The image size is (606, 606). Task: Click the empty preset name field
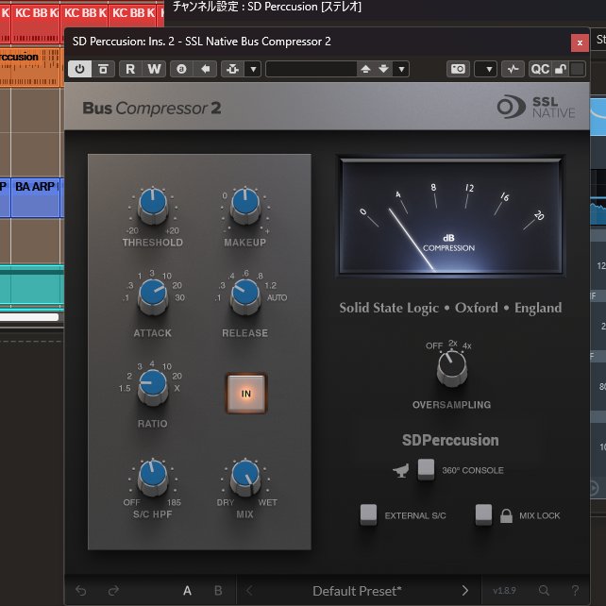coord(311,69)
